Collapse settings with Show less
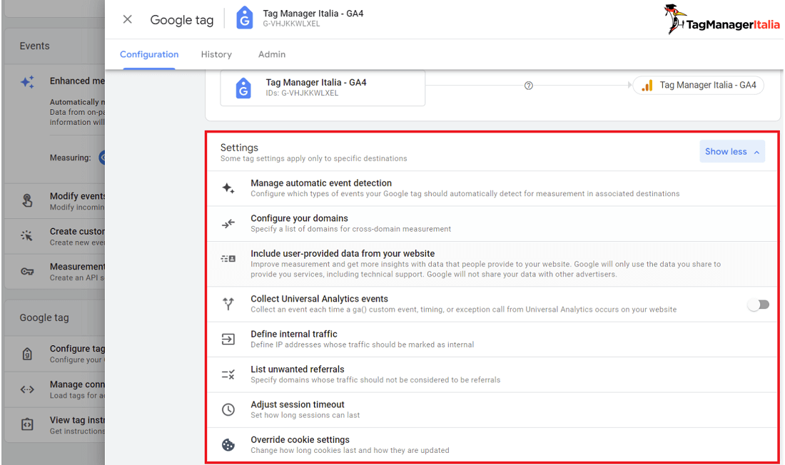Viewport: 785px width, 465px height. 732,151
